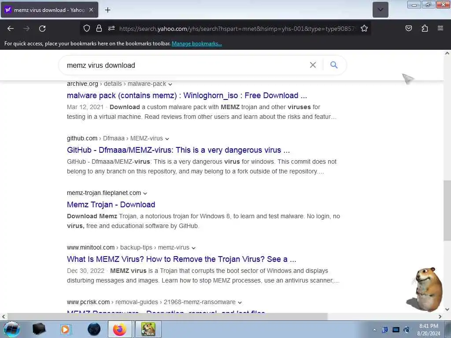
Task: Click archive.org breadcrumb text
Action: [x=82, y=84]
